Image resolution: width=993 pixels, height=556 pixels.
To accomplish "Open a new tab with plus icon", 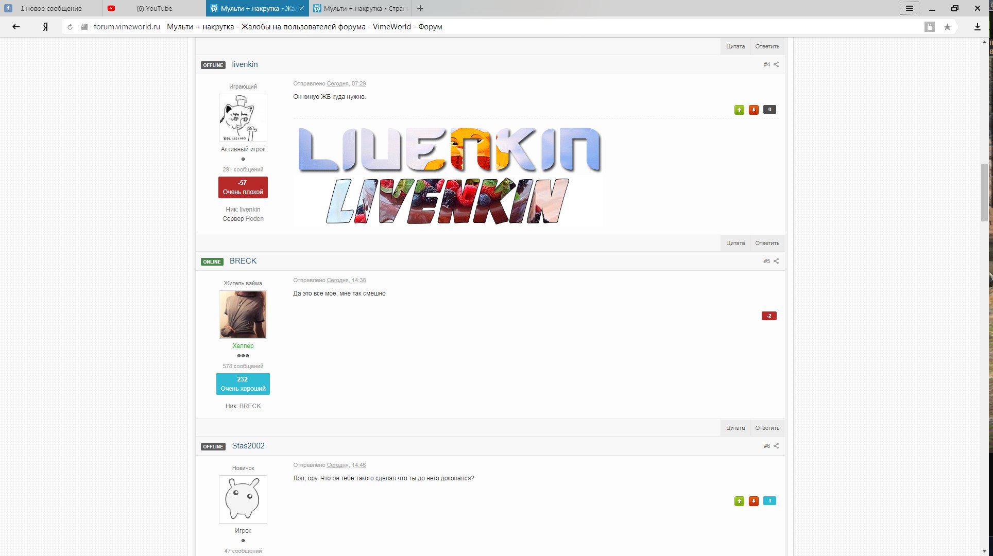I will pos(420,8).
